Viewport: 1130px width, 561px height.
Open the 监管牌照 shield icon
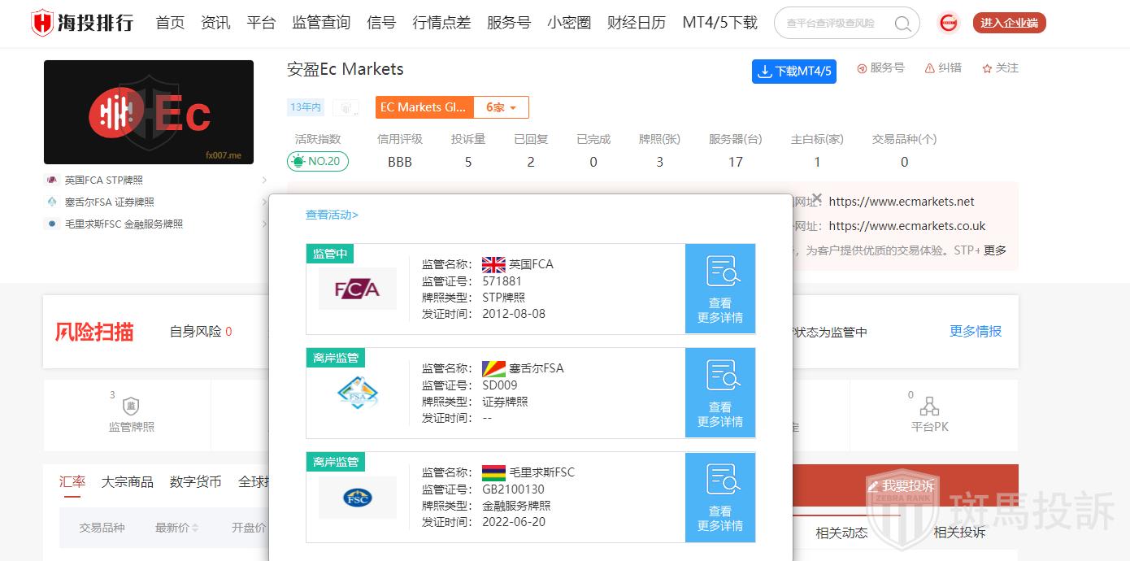click(x=131, y=406)
